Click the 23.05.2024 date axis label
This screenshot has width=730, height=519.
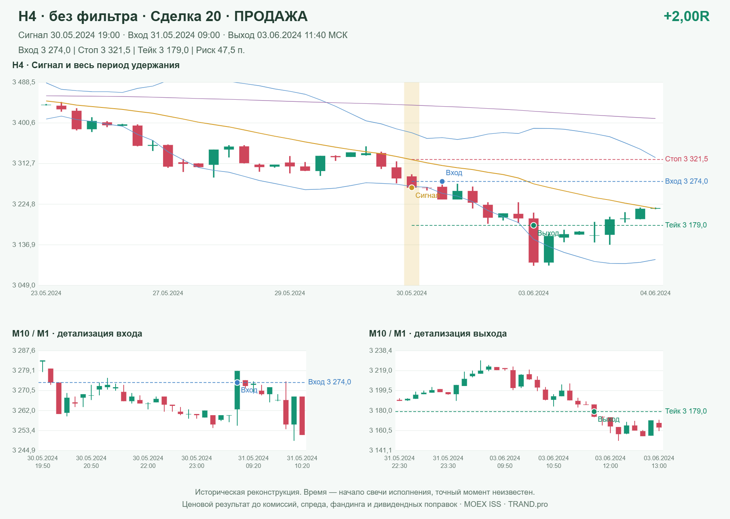(46, 293)
